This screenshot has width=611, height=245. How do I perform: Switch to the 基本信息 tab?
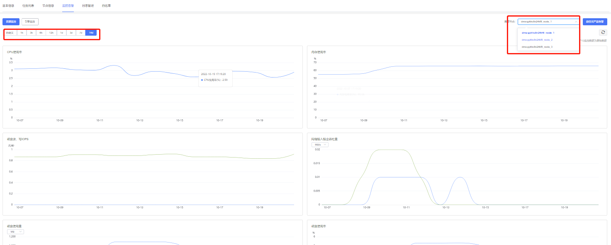8,6
